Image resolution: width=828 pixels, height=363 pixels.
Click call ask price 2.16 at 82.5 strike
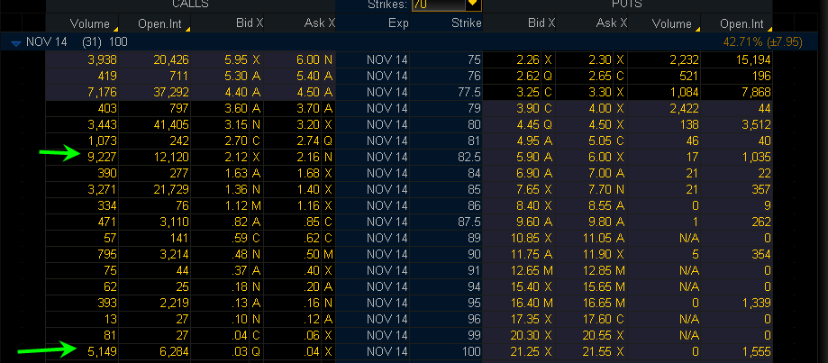308,155
